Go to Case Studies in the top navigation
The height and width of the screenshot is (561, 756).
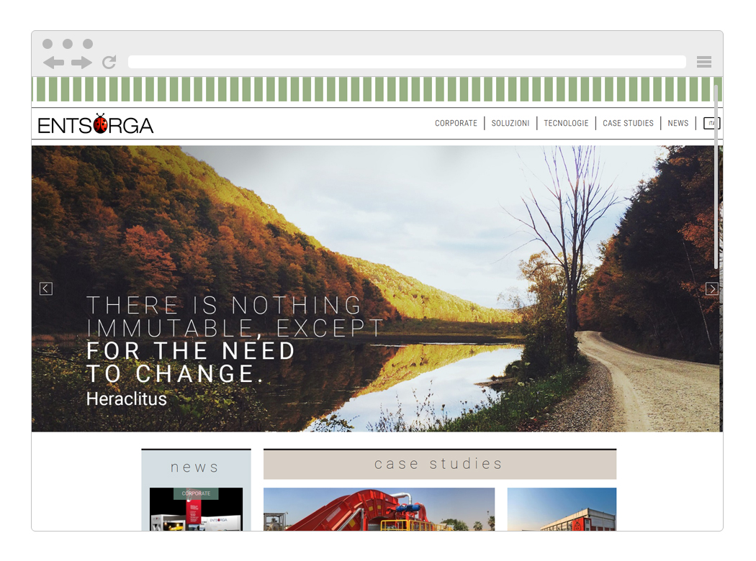628,123
